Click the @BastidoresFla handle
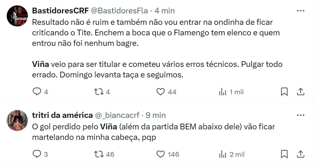This screenshot has width=320, height=166. (x=120, y=11)
